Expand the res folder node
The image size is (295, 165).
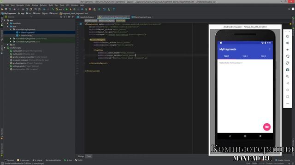(x=8, y=45)
